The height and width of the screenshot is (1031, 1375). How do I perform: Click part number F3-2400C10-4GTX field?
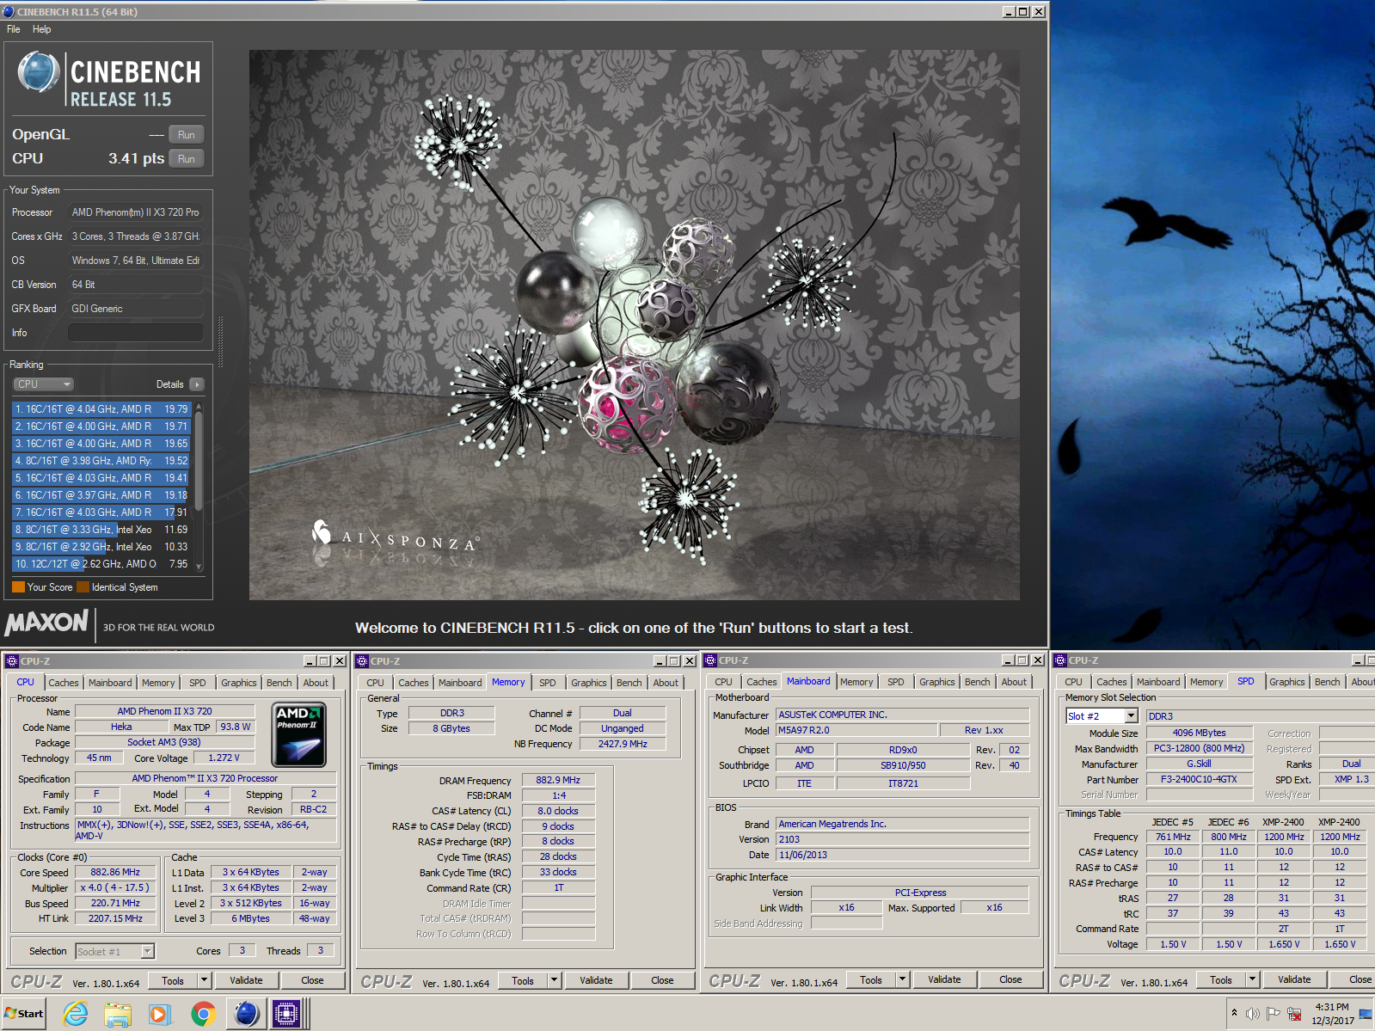point(1199,779)
